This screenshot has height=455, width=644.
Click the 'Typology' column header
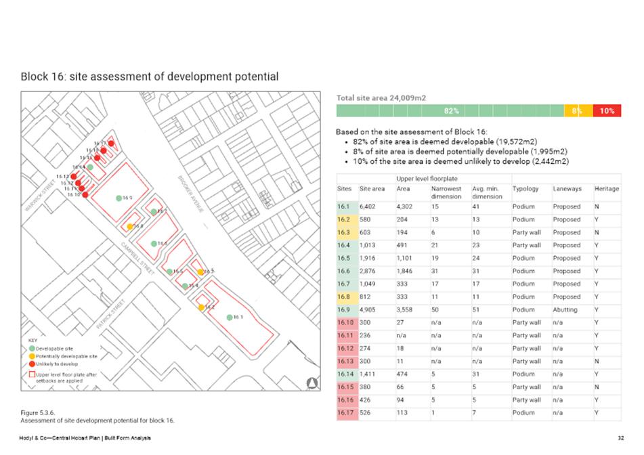point(525,188)
